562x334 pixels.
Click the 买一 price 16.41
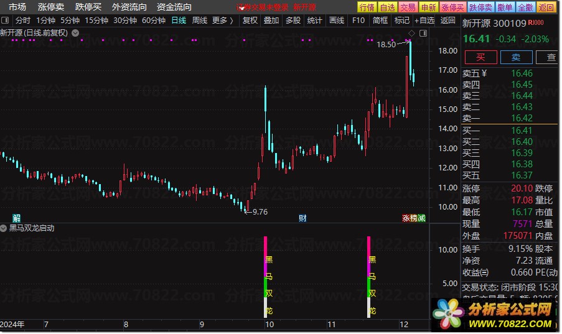point(522,131)
